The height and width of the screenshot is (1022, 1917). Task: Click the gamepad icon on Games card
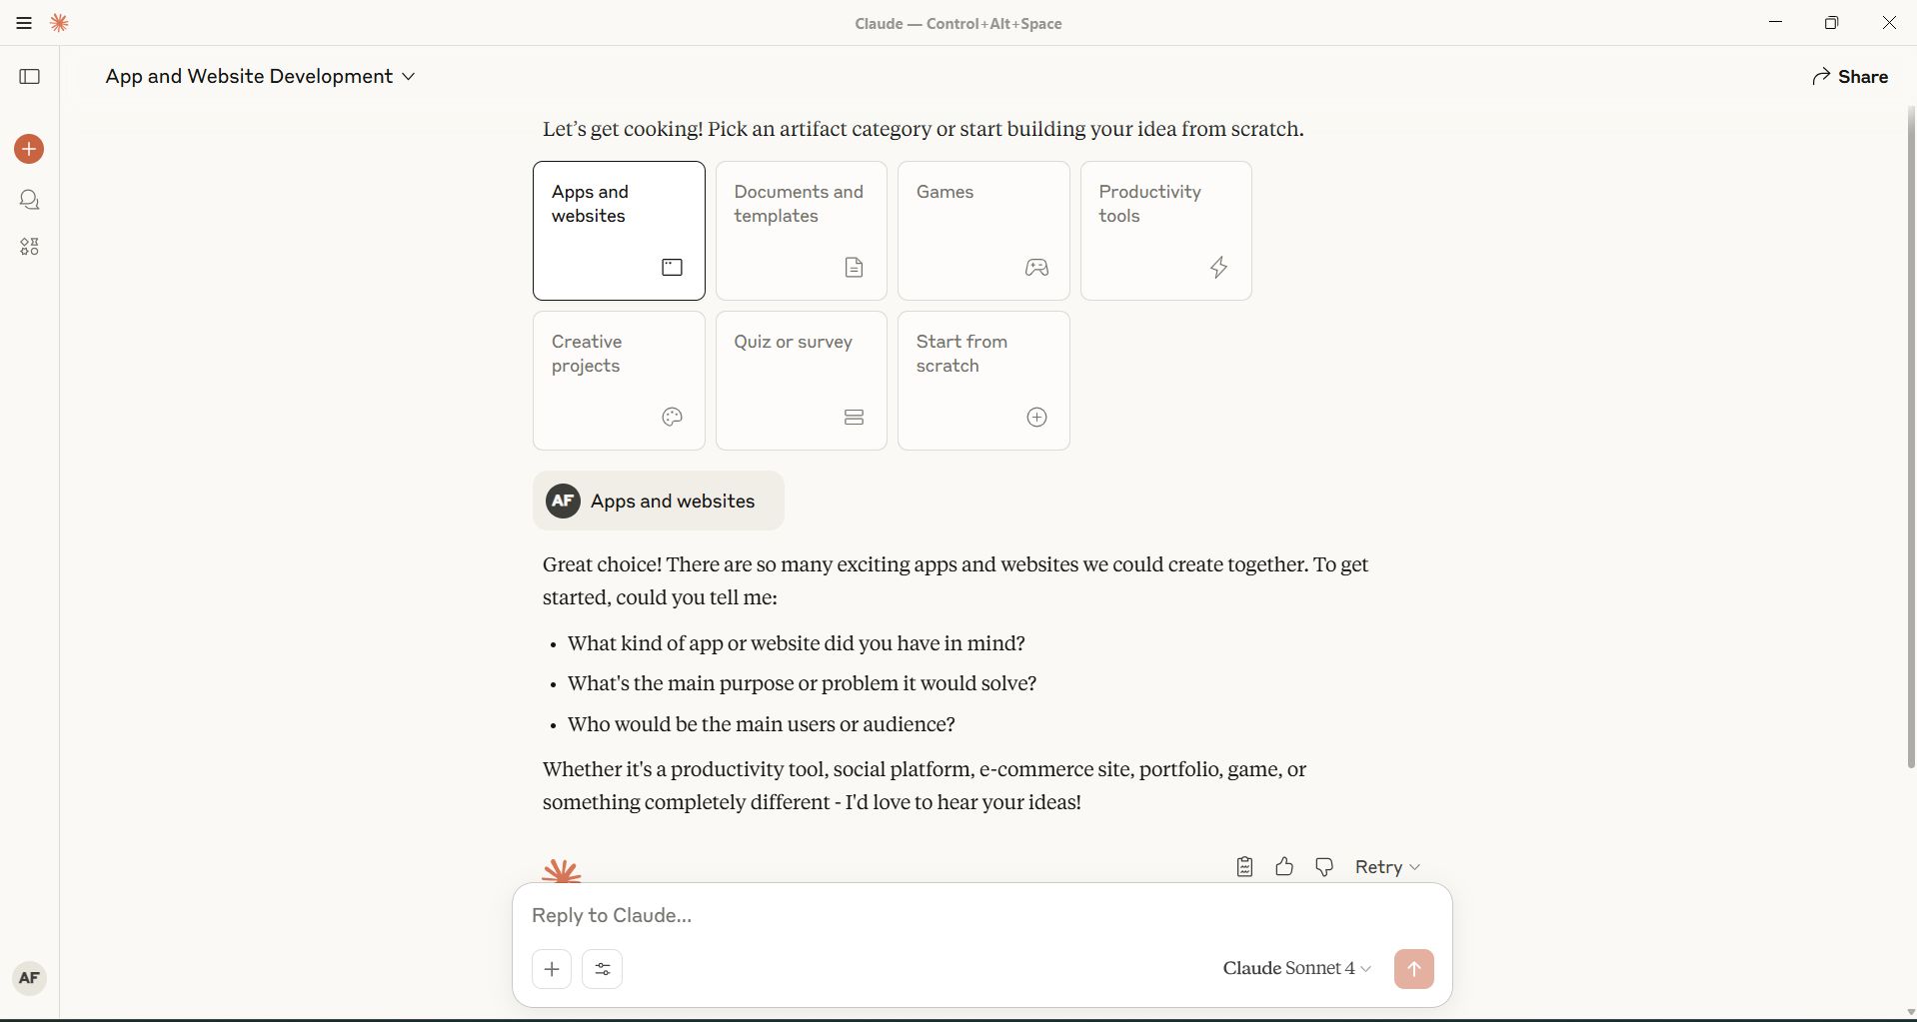click(x=1036, y=268)
